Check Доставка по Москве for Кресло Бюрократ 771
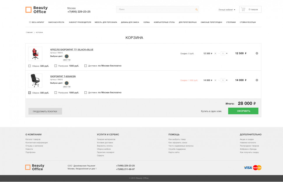This screenshot has height=182, width=283. coord(85,66)
